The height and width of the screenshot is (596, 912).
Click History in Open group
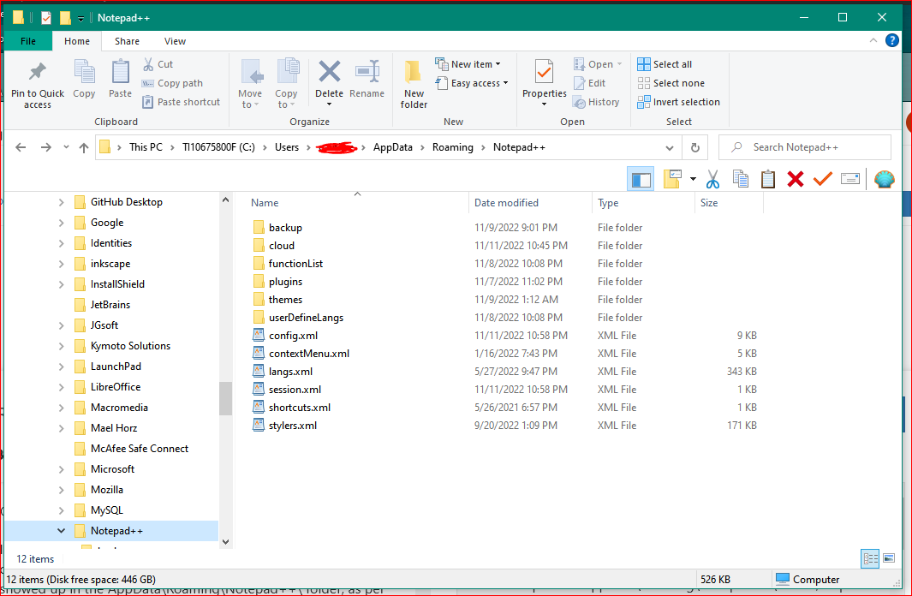(596, 102)
